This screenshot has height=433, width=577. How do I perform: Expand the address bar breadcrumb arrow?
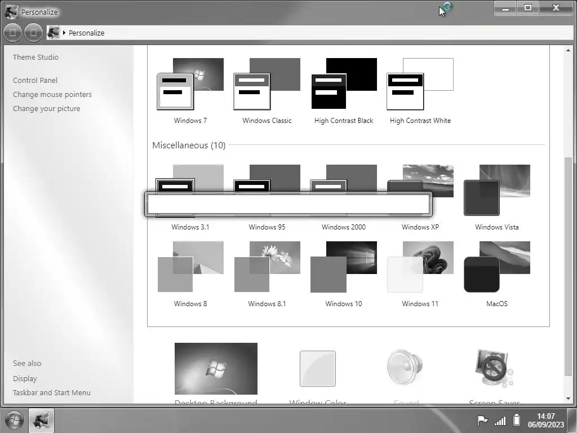coord(64,33)
